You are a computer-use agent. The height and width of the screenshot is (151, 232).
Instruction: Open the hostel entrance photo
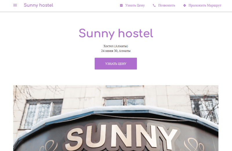pyautogui.click(x=116, y=118)
